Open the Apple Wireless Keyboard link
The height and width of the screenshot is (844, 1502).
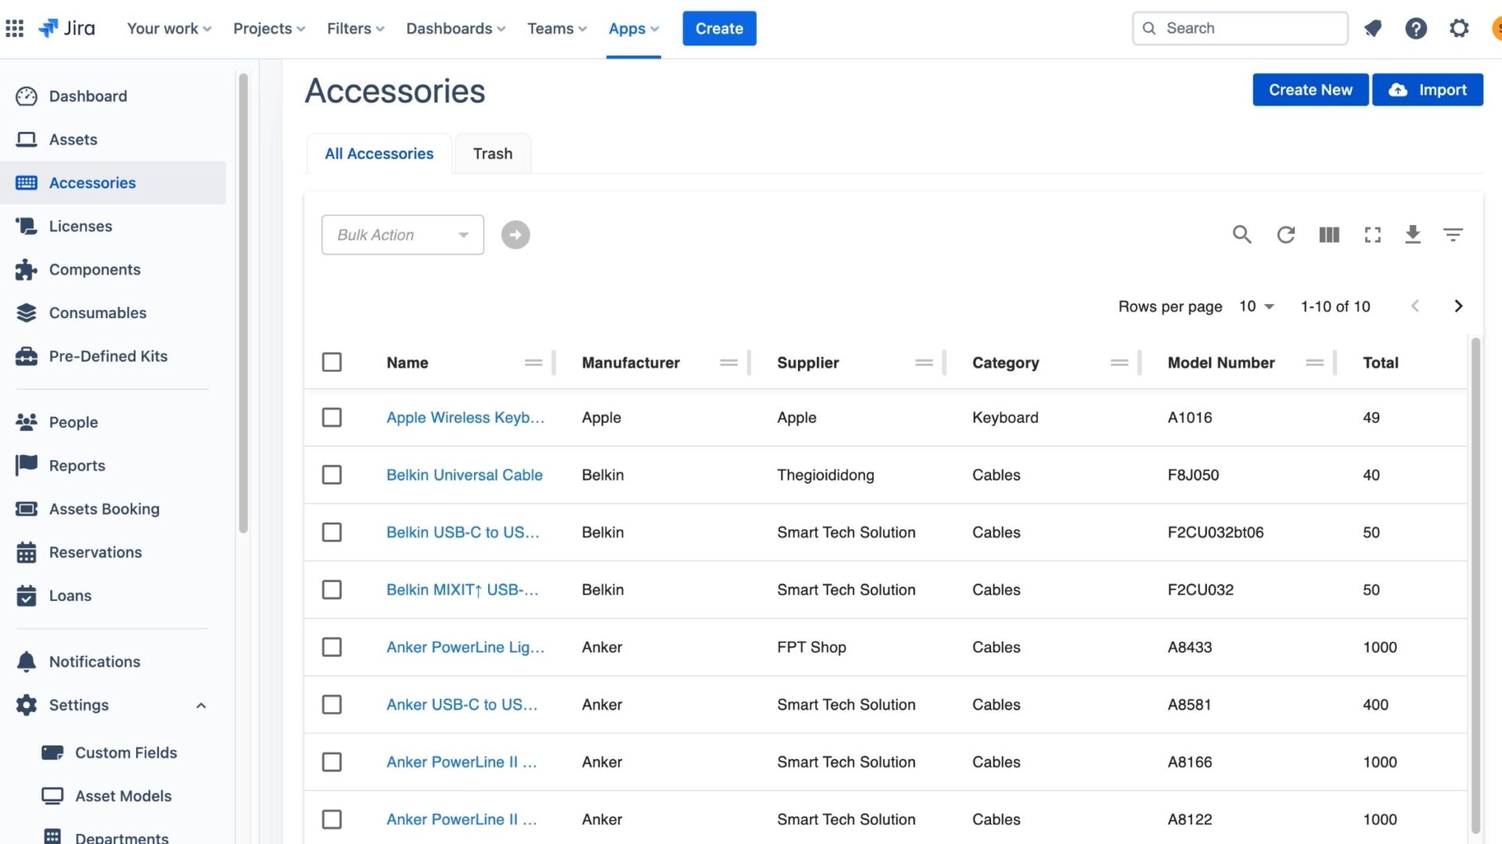(465, 417)
